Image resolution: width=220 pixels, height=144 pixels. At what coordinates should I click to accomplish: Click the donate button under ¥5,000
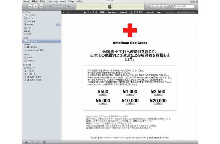(x=103, y=104)
